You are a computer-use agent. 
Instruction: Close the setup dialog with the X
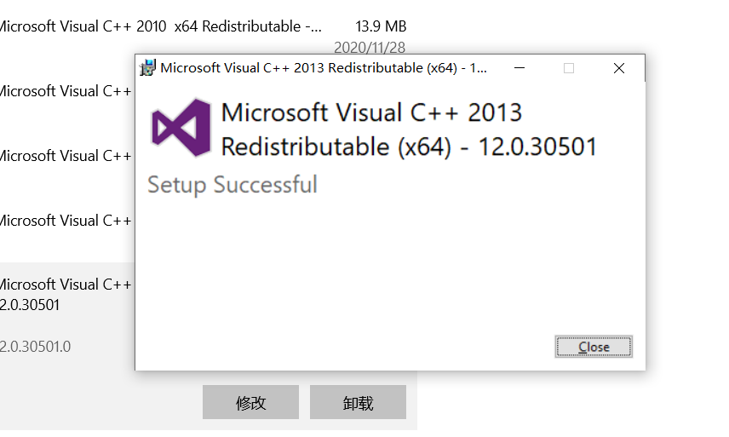619,68
